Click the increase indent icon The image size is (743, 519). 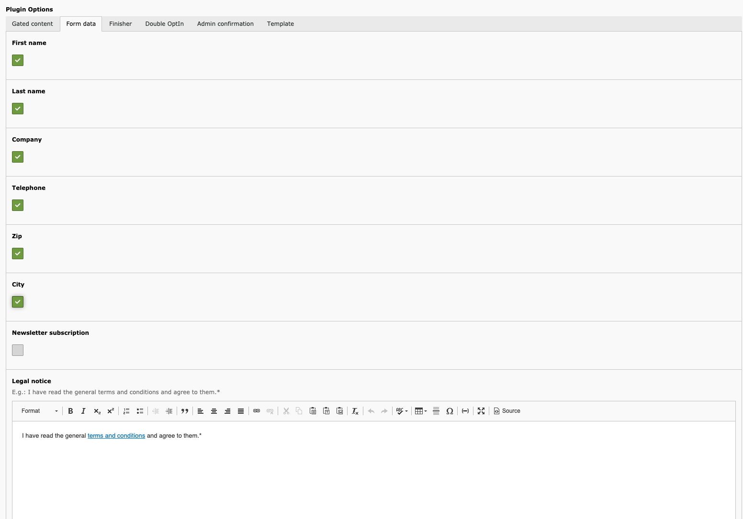(169, 411)
